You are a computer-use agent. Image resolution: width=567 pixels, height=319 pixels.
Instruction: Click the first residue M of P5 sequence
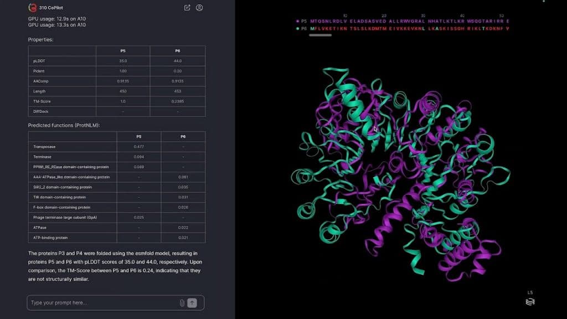tap(312, 21)
